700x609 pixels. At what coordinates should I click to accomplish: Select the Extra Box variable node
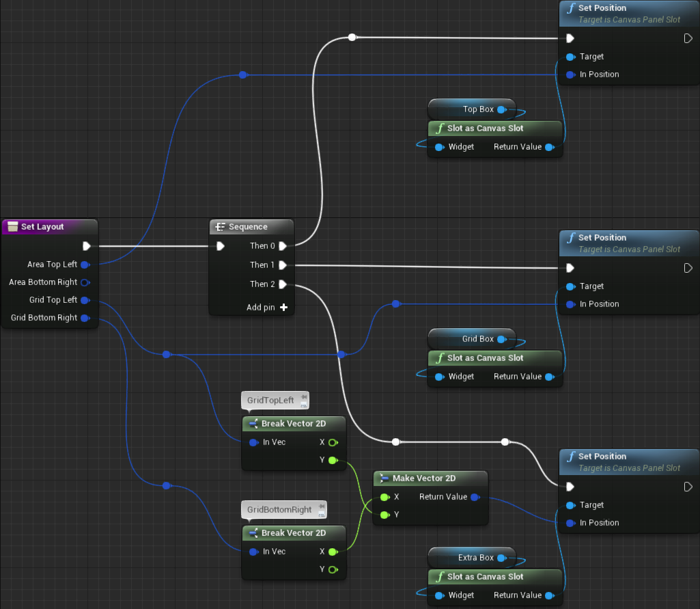coord(472,558)
